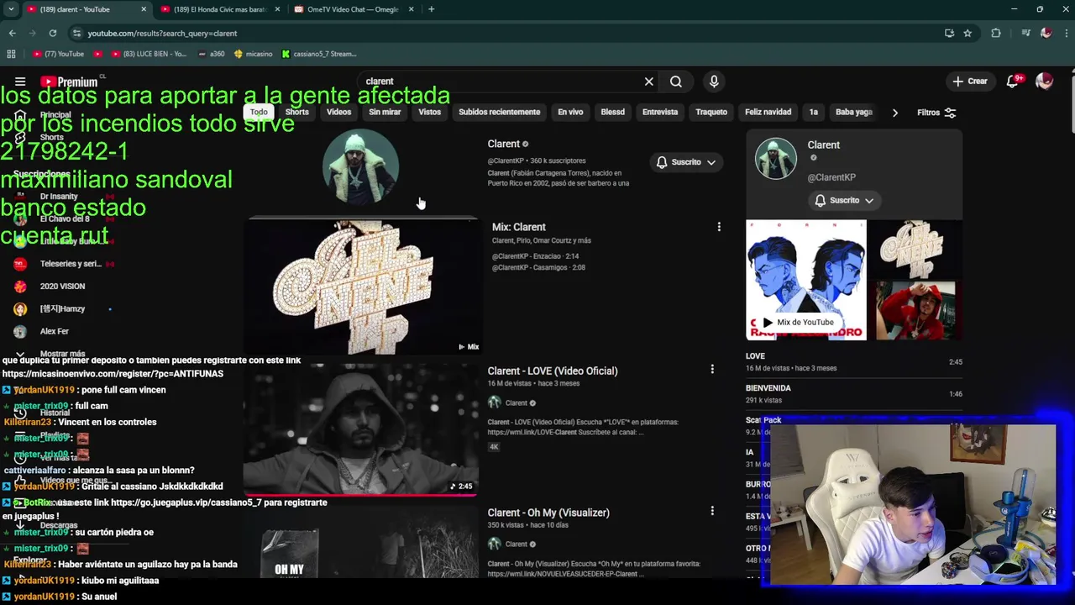This screenshot has height=605, width=1075.
Task: Open 2020 VISION subscription in sidebar
Action: (62, 287)
